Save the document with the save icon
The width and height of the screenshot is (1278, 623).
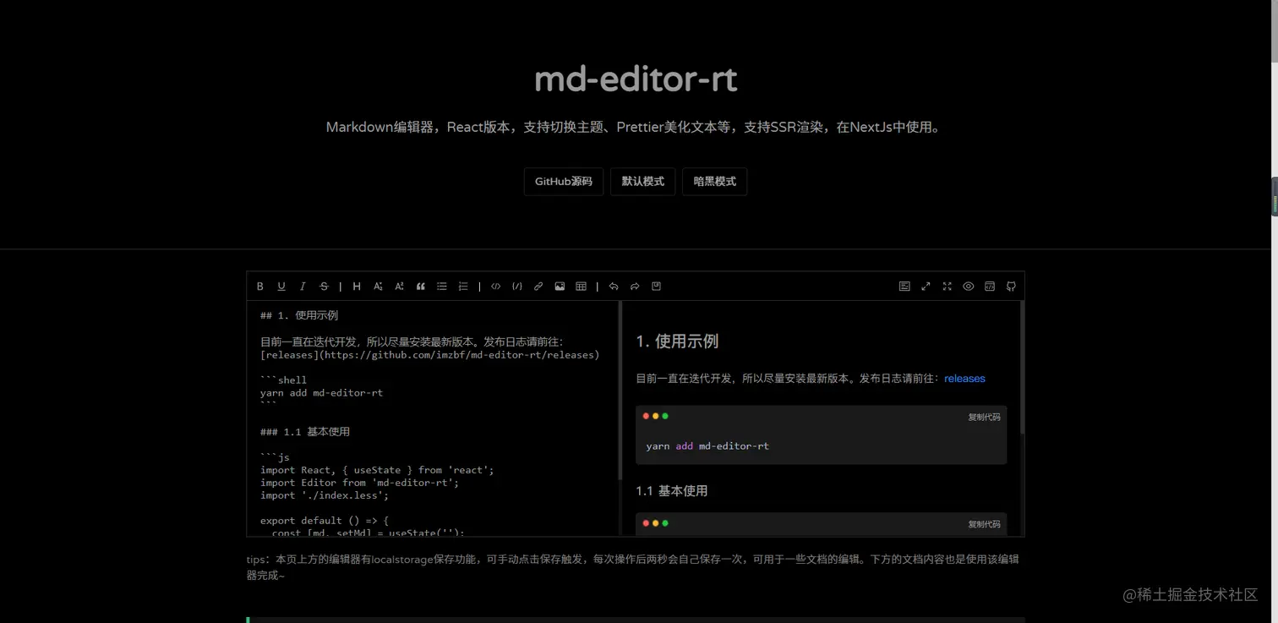click(x=655, y=286)
